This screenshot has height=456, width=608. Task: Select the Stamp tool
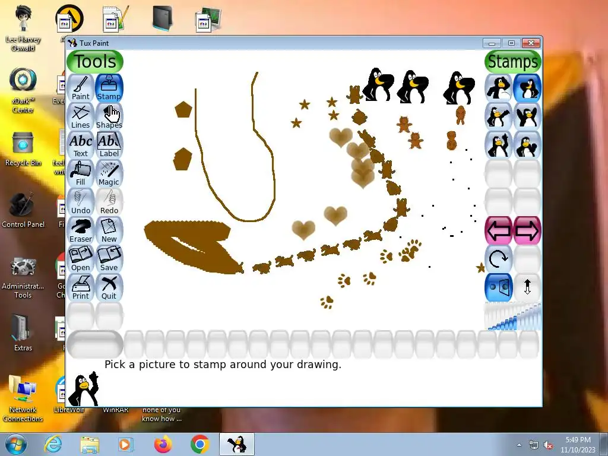(x=109, y=88)
